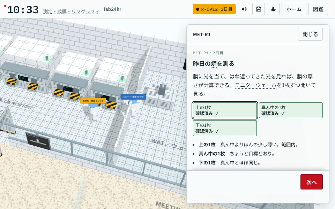Close the MET-R1 panel with 閉じる

310,34
